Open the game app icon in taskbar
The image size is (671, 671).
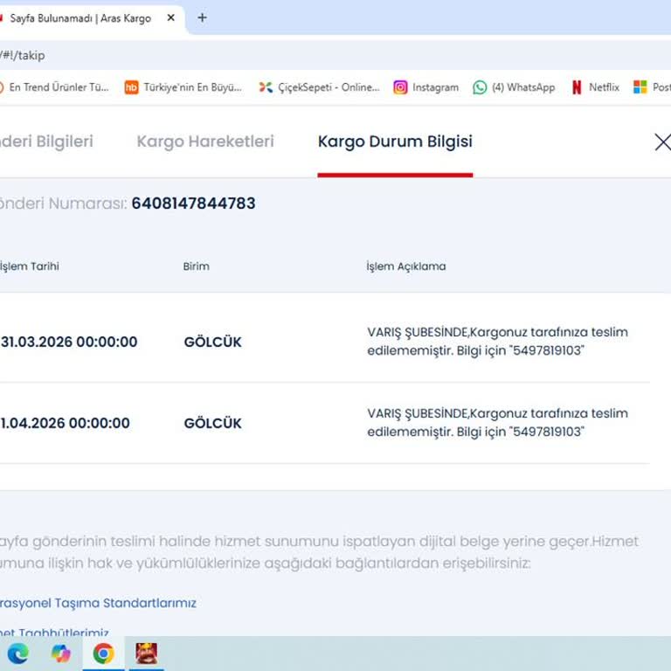[147, 654]
